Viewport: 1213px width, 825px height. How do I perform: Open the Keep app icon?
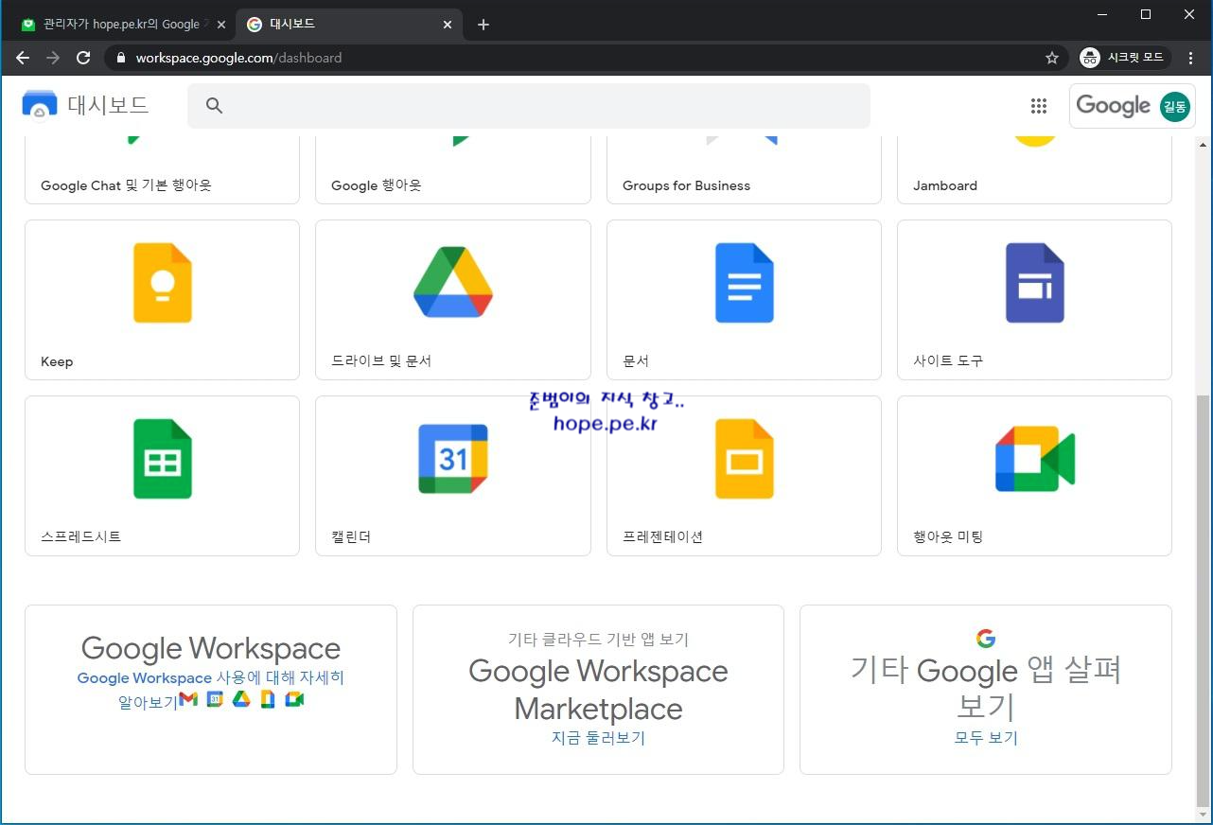click(163, 283)
